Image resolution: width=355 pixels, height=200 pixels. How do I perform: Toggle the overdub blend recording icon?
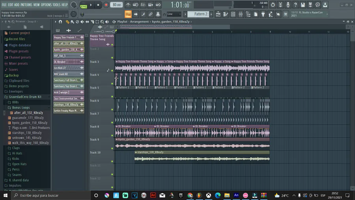pos(150,5)
